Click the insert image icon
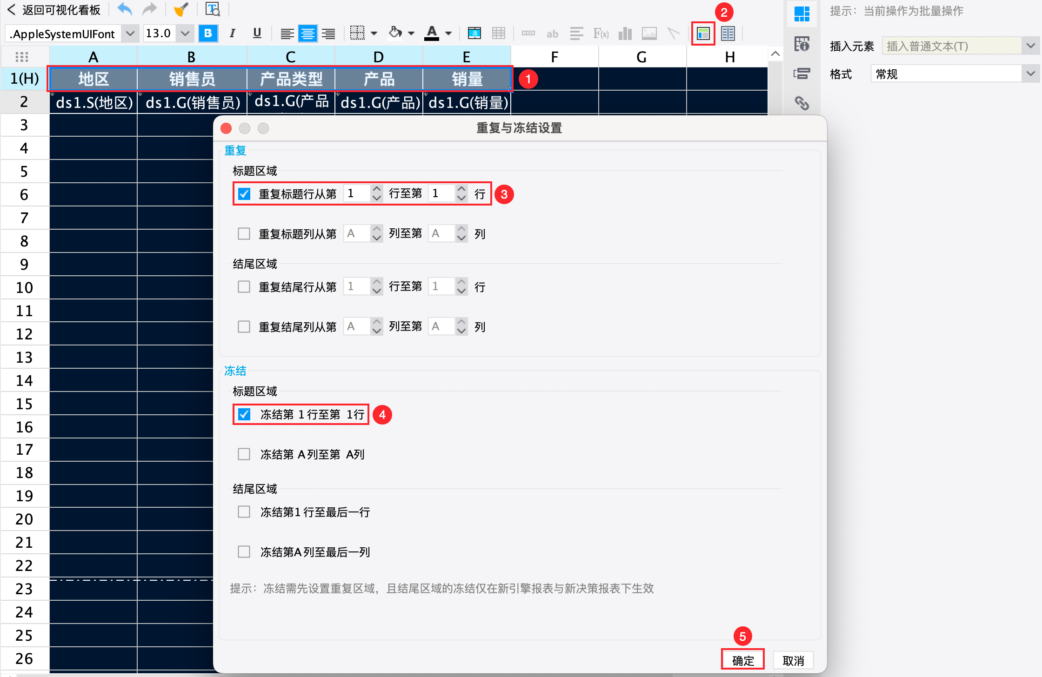 pyautogui.click(x=649, y=33)
